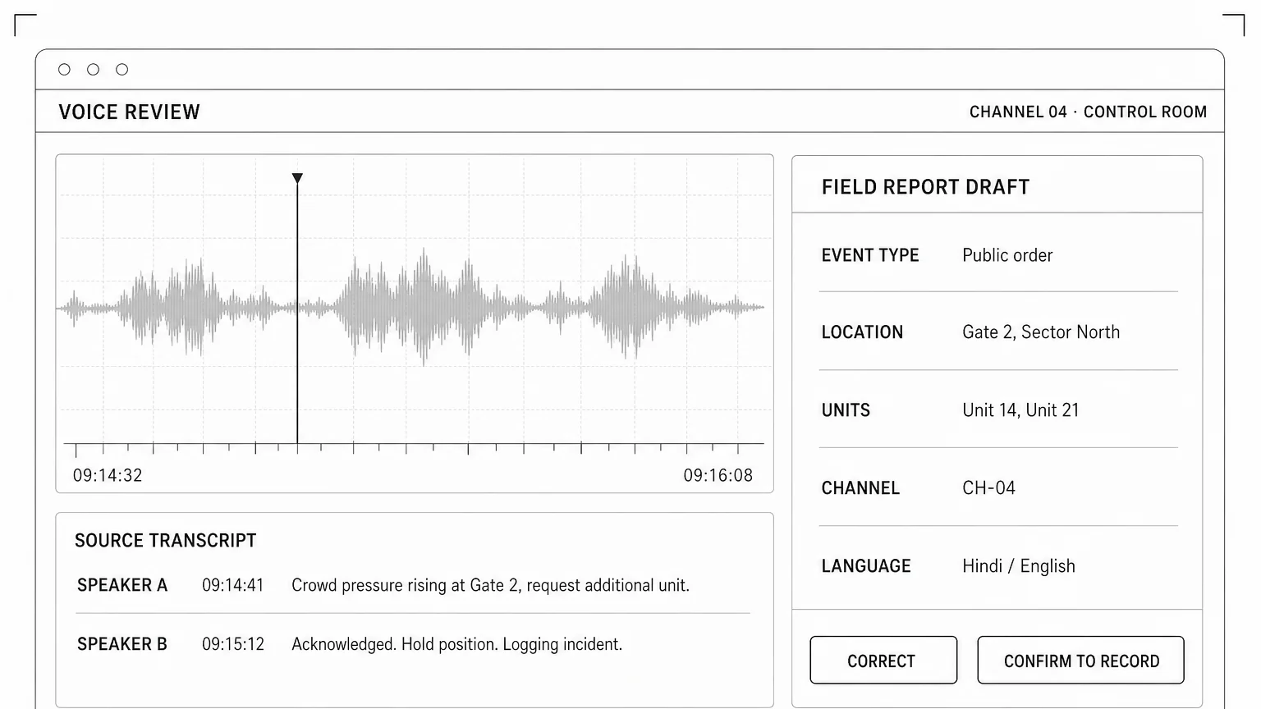Click 'CHANNEL 04 · CONTROL ROOM' header text
The image size is (1261, 709).
point(1088,112)
